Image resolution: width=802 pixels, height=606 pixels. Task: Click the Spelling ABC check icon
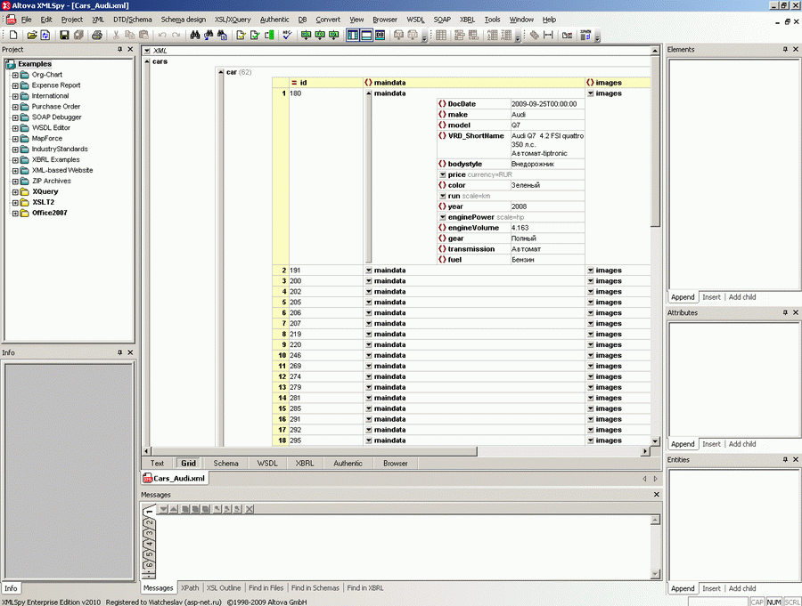(x=287, y=35)
